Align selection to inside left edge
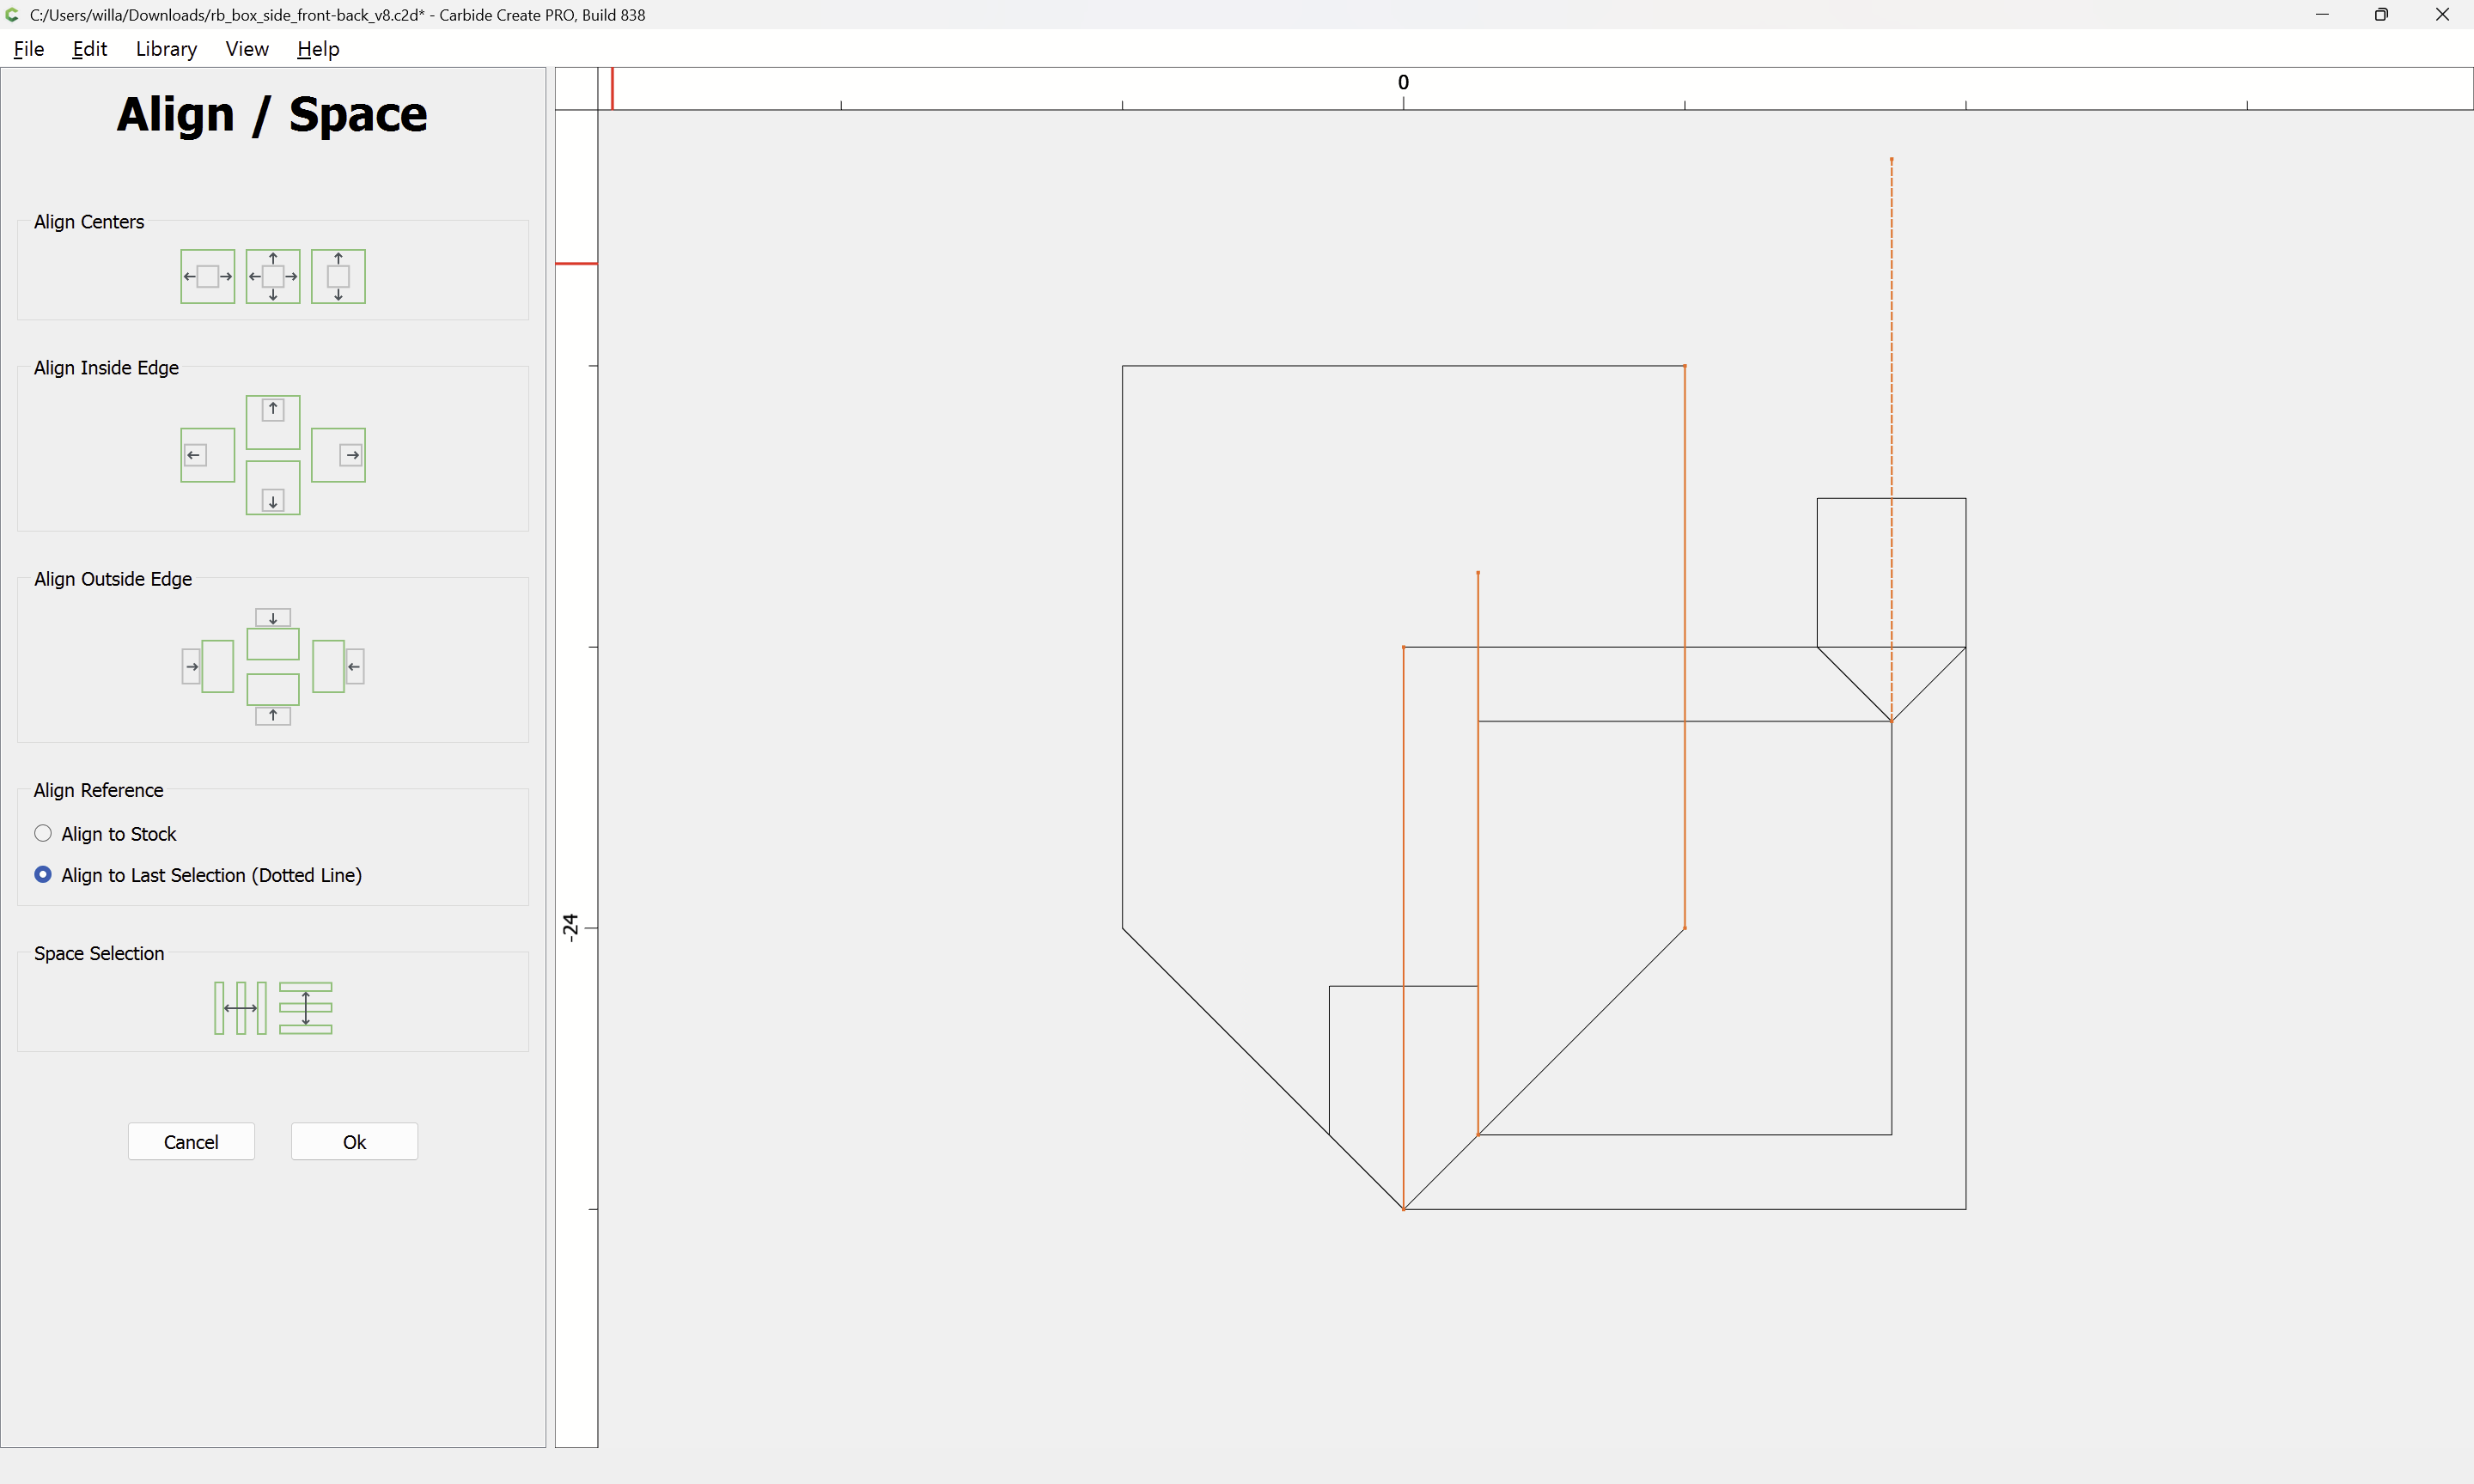This screenshot has height=1484, width=2474. 207,455
